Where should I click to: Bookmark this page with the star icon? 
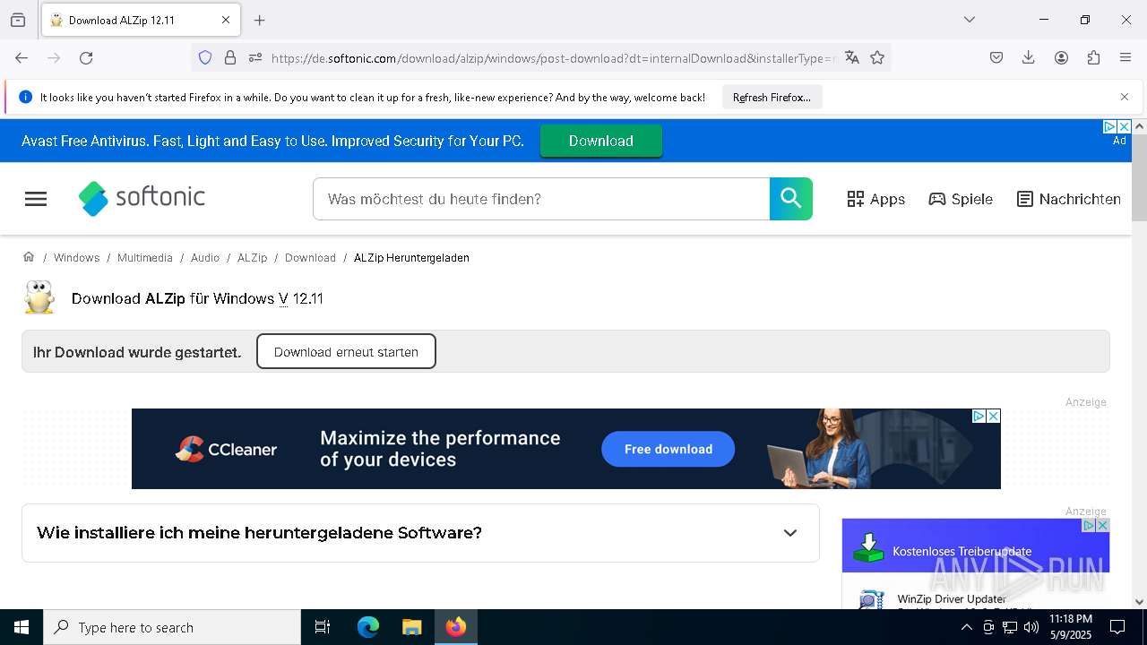[877, 57]
